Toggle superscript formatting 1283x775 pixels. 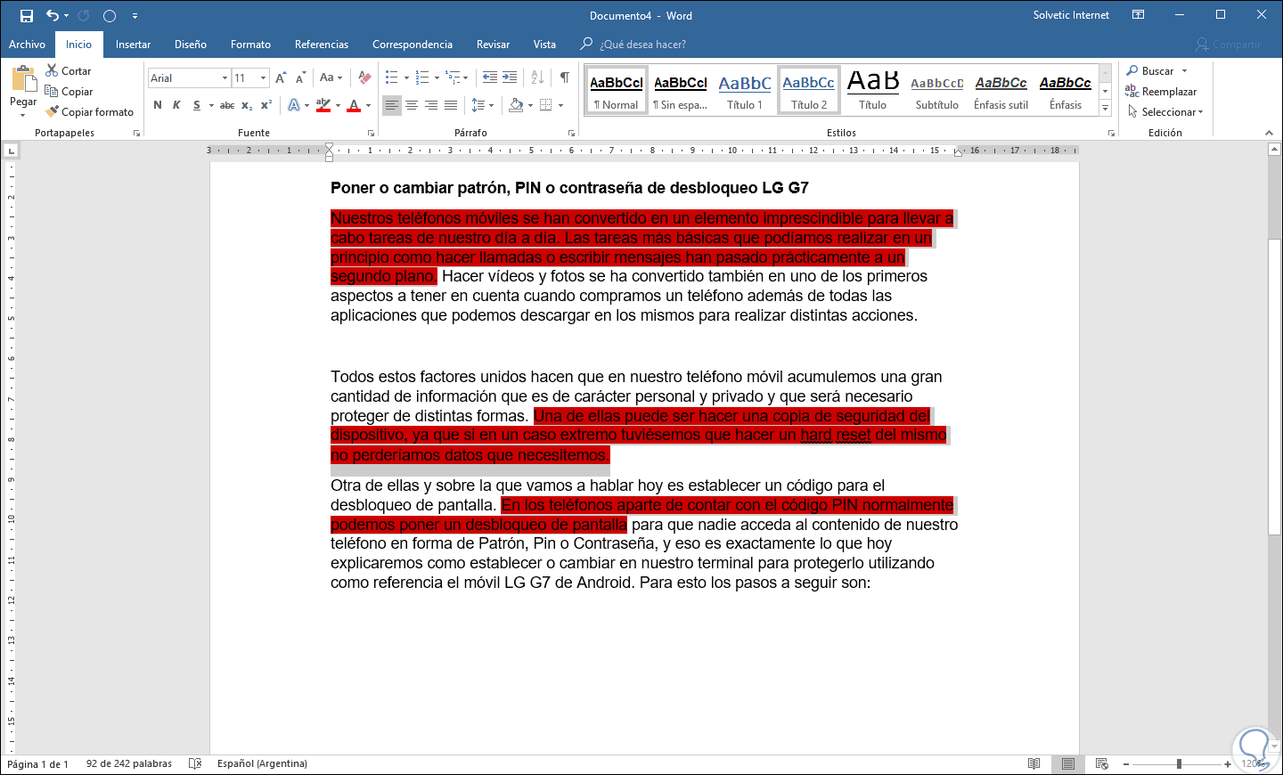click(x=266, y=105)
